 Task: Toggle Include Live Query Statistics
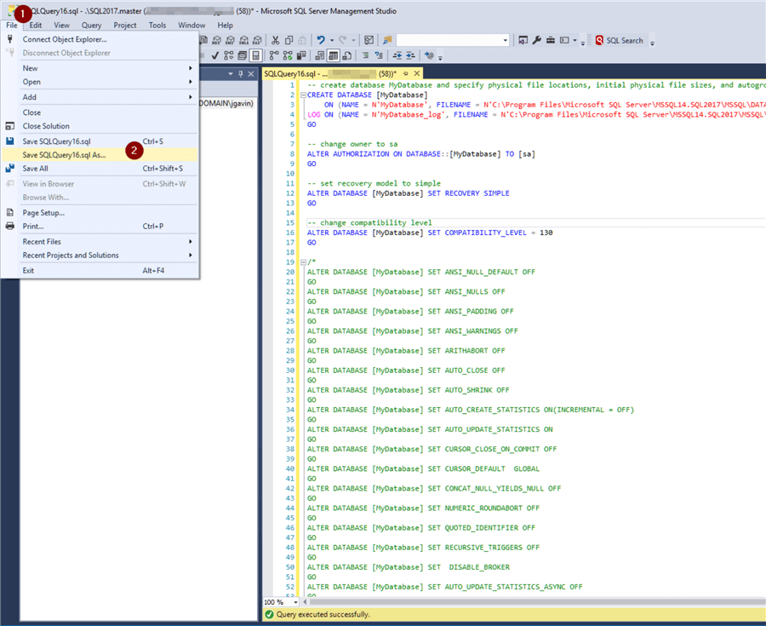pos(288,55)
